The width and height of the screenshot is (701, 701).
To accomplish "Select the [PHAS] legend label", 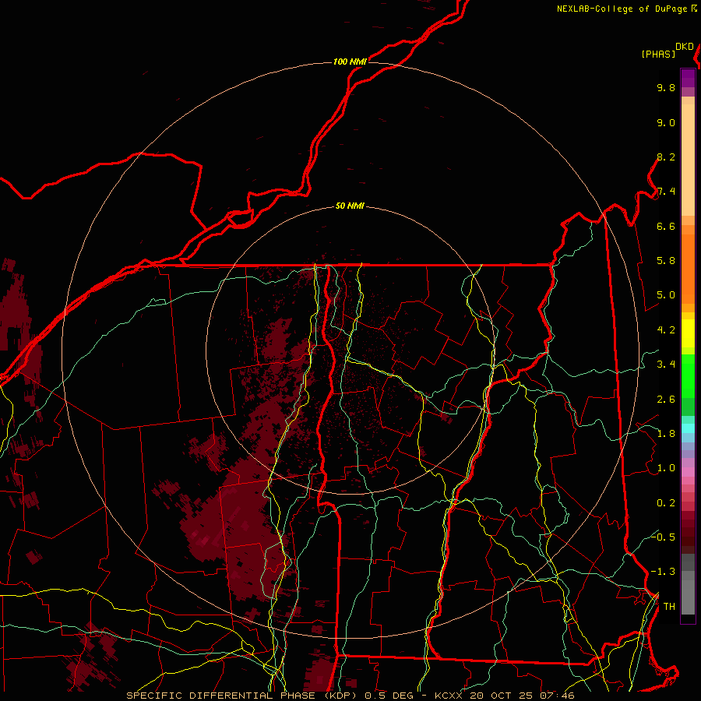I will point(658,55).
